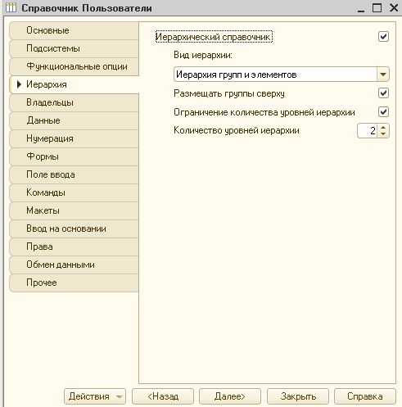Viewport: 402px width, 407px height.
Task: Select Функциональные опции tab
Action: click(x=74, y=66)
